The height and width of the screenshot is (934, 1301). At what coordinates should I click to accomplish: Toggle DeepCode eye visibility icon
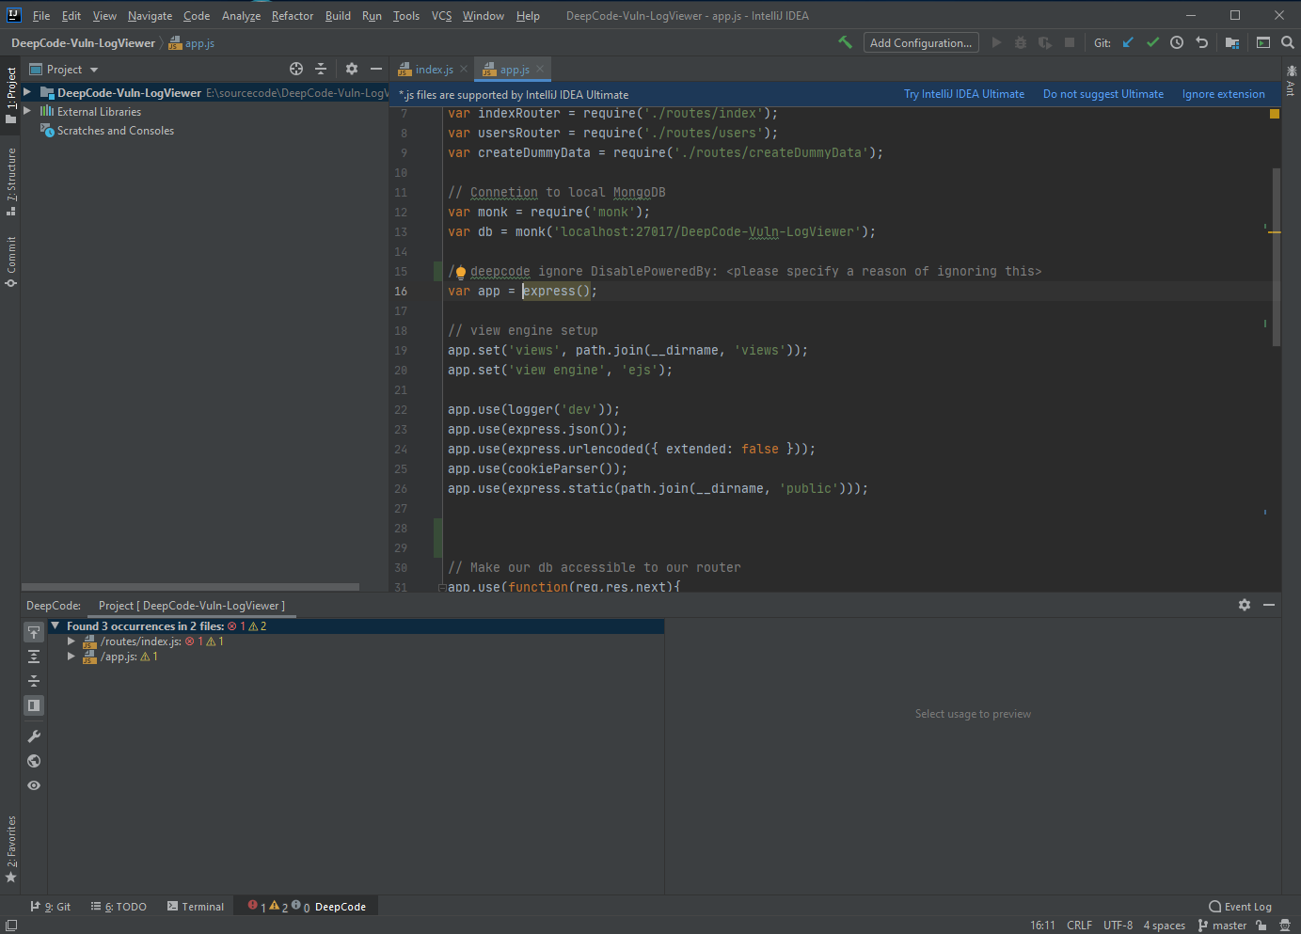[34, 785]
